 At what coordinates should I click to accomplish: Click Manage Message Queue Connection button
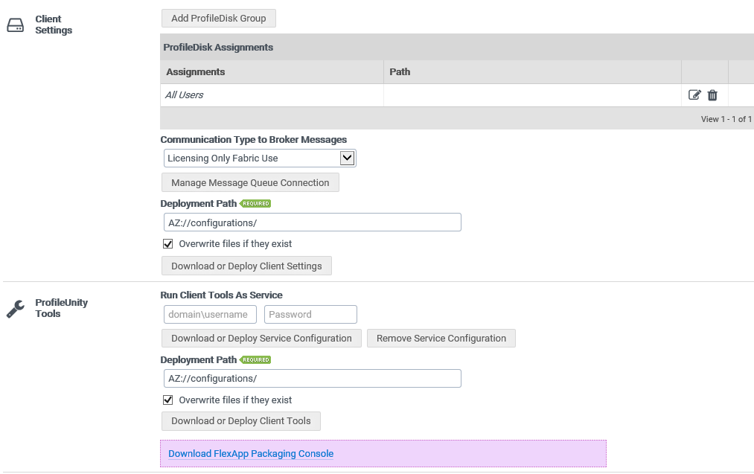pyautogui.click(x=250, y=183)
